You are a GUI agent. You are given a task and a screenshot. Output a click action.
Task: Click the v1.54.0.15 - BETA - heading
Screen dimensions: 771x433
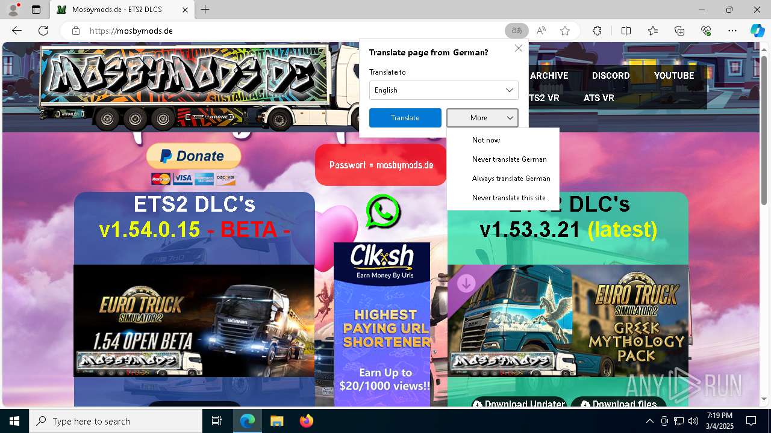195,230
